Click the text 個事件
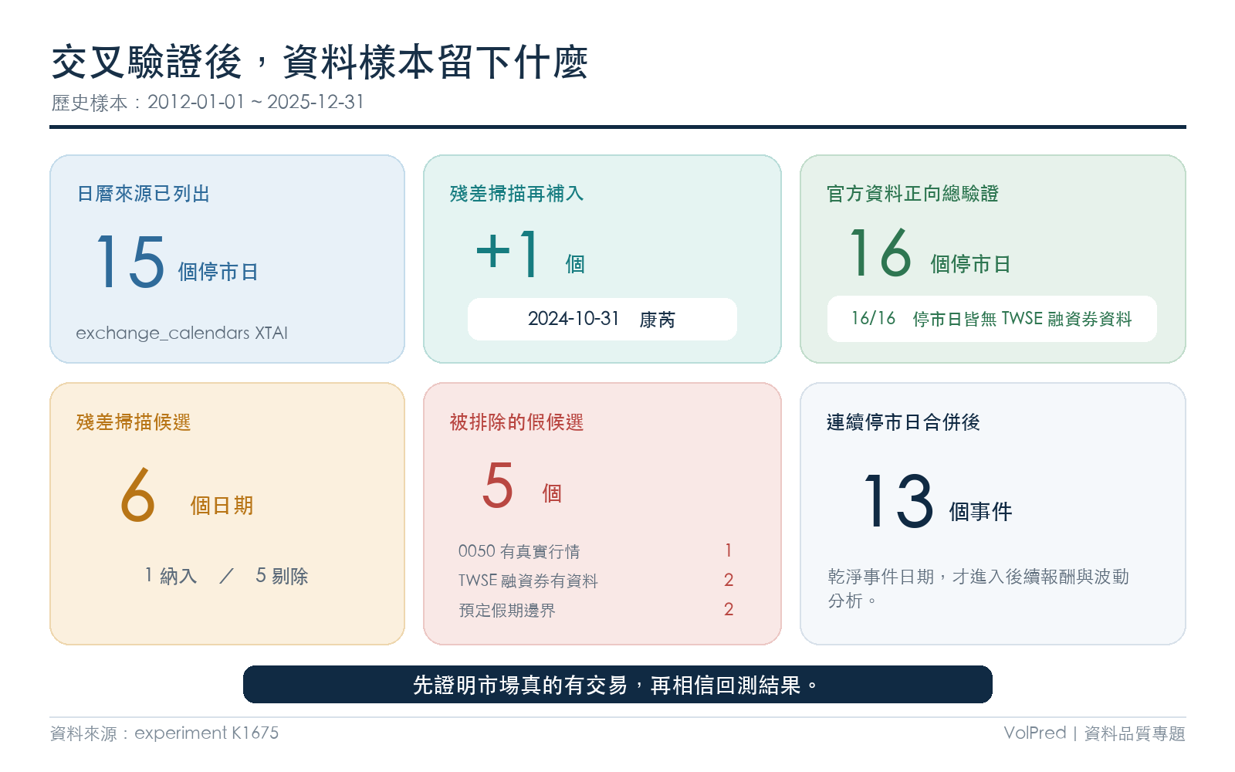 (980, 512)
